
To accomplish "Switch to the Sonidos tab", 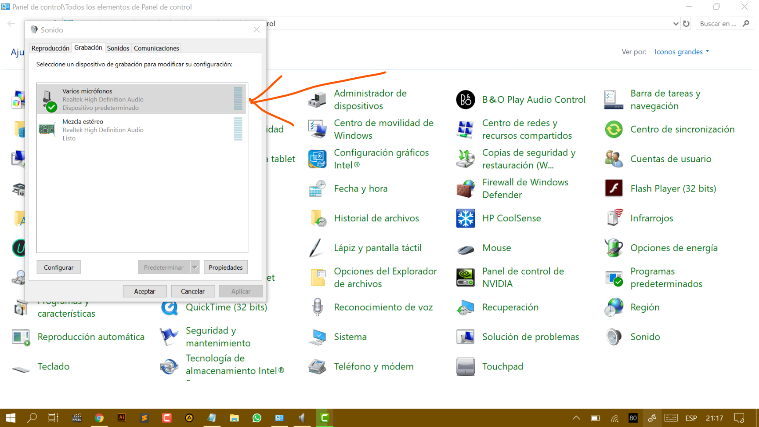I will coord(118,48).
